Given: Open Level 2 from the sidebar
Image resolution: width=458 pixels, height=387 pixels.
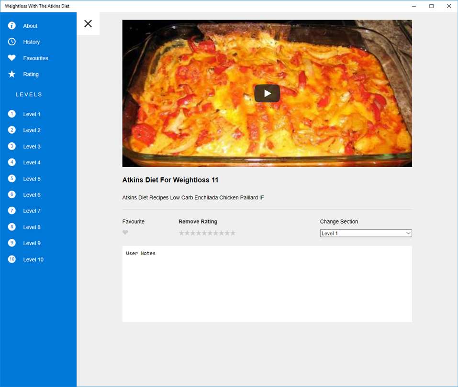Looking at the screenshot, I should (x=32, y=130).
